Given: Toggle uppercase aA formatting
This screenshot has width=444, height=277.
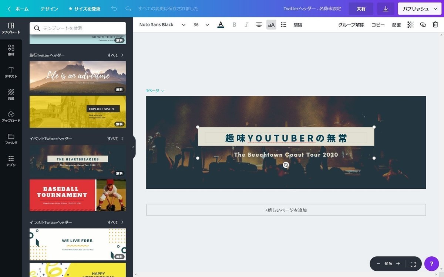Looking at the screenshot, I should click(271, 25).
